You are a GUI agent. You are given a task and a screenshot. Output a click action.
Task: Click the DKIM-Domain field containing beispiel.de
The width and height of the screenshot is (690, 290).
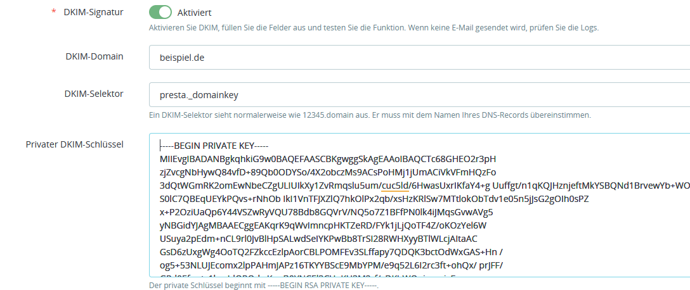coord(419,57)
